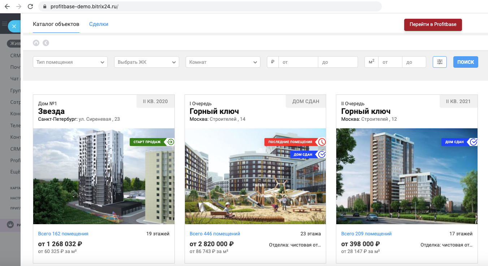Focus the minimum price 'от' field
488x266 pixels.
point(298,62)
